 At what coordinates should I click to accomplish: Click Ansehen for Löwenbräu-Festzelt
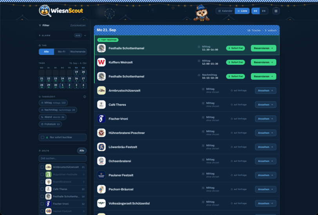266,147
